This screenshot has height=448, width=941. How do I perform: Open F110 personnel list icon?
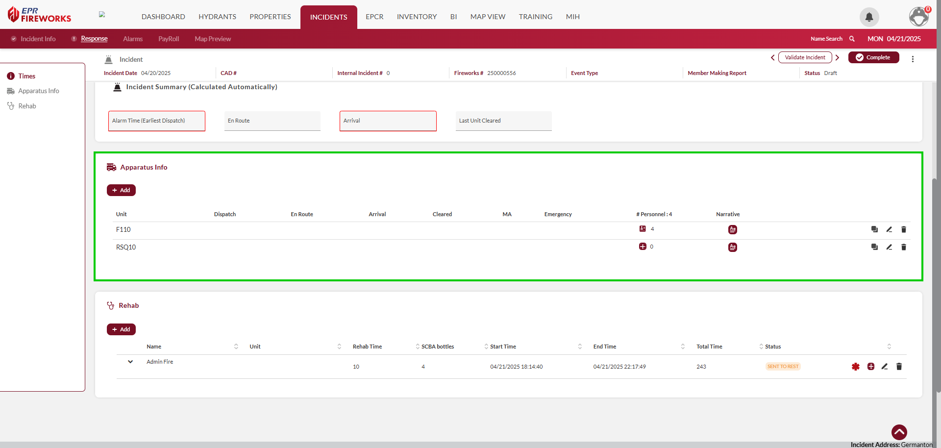point(643,229)
